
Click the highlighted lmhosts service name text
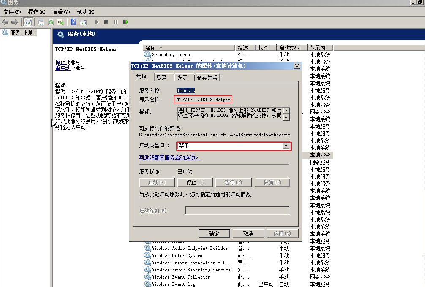pos(186,90)
